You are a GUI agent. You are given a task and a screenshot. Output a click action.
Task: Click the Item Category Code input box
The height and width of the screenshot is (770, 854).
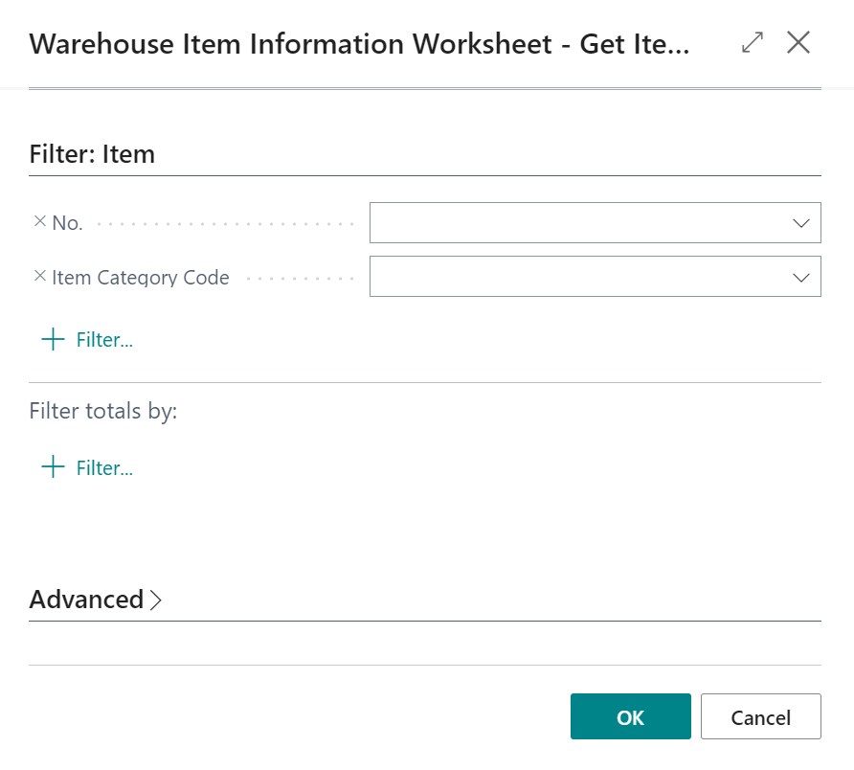coord(574,277)
